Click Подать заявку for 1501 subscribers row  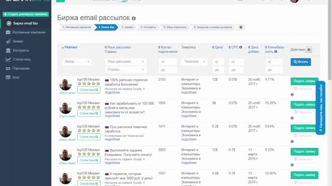[305, 175]
